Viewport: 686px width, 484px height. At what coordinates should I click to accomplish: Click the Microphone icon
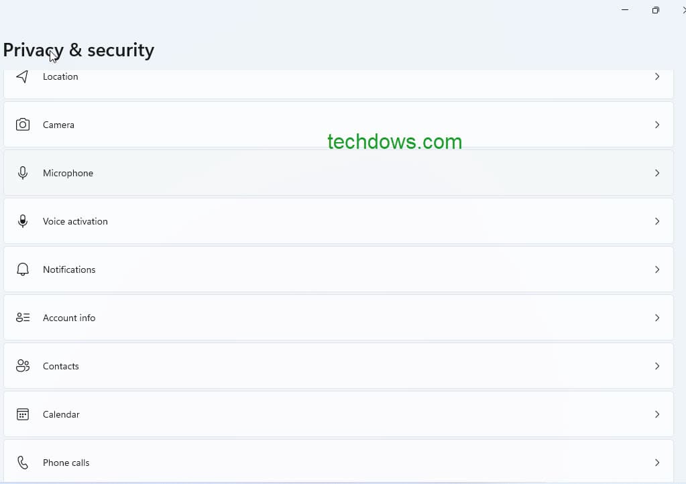(x=23, y=173)
